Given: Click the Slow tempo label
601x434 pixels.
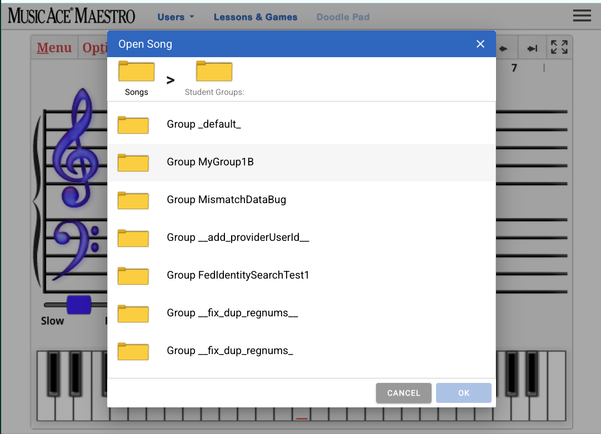Looking at the screenshot, I should (x=53, y=321).
